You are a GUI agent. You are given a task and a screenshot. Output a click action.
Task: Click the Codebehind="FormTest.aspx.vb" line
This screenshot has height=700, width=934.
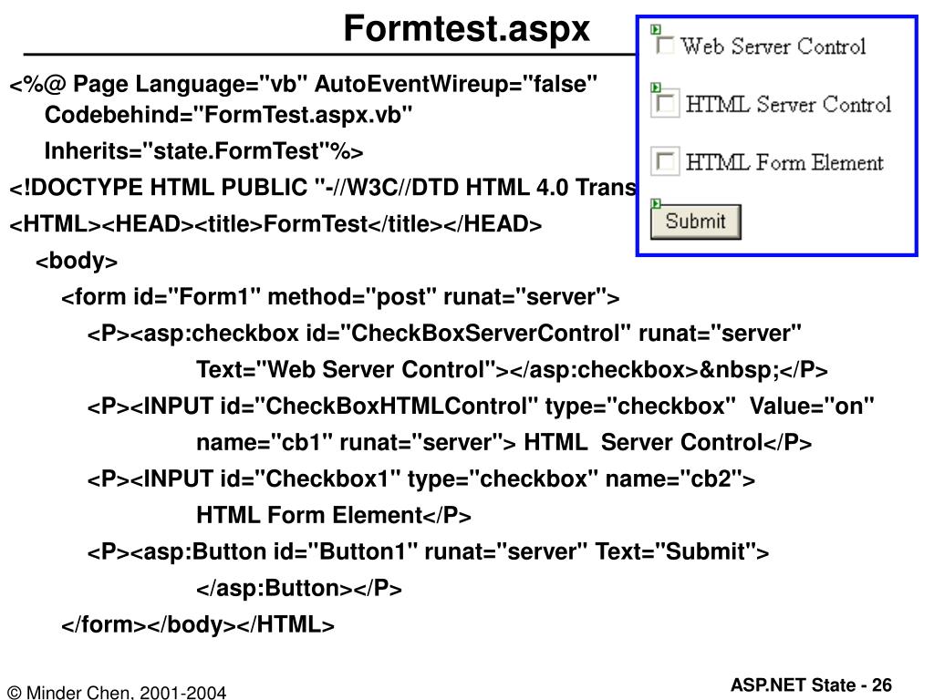pos(228,114)
